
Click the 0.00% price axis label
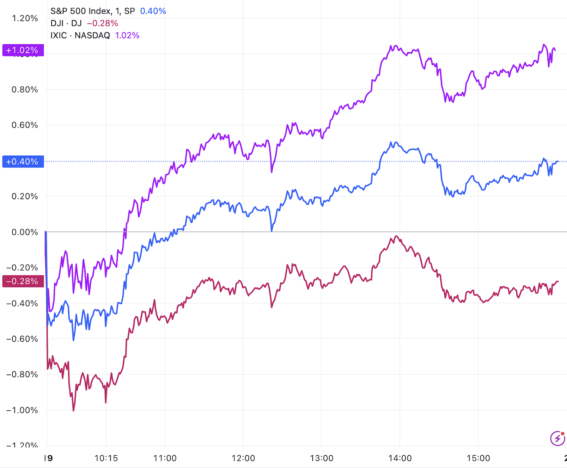point(25,232)
